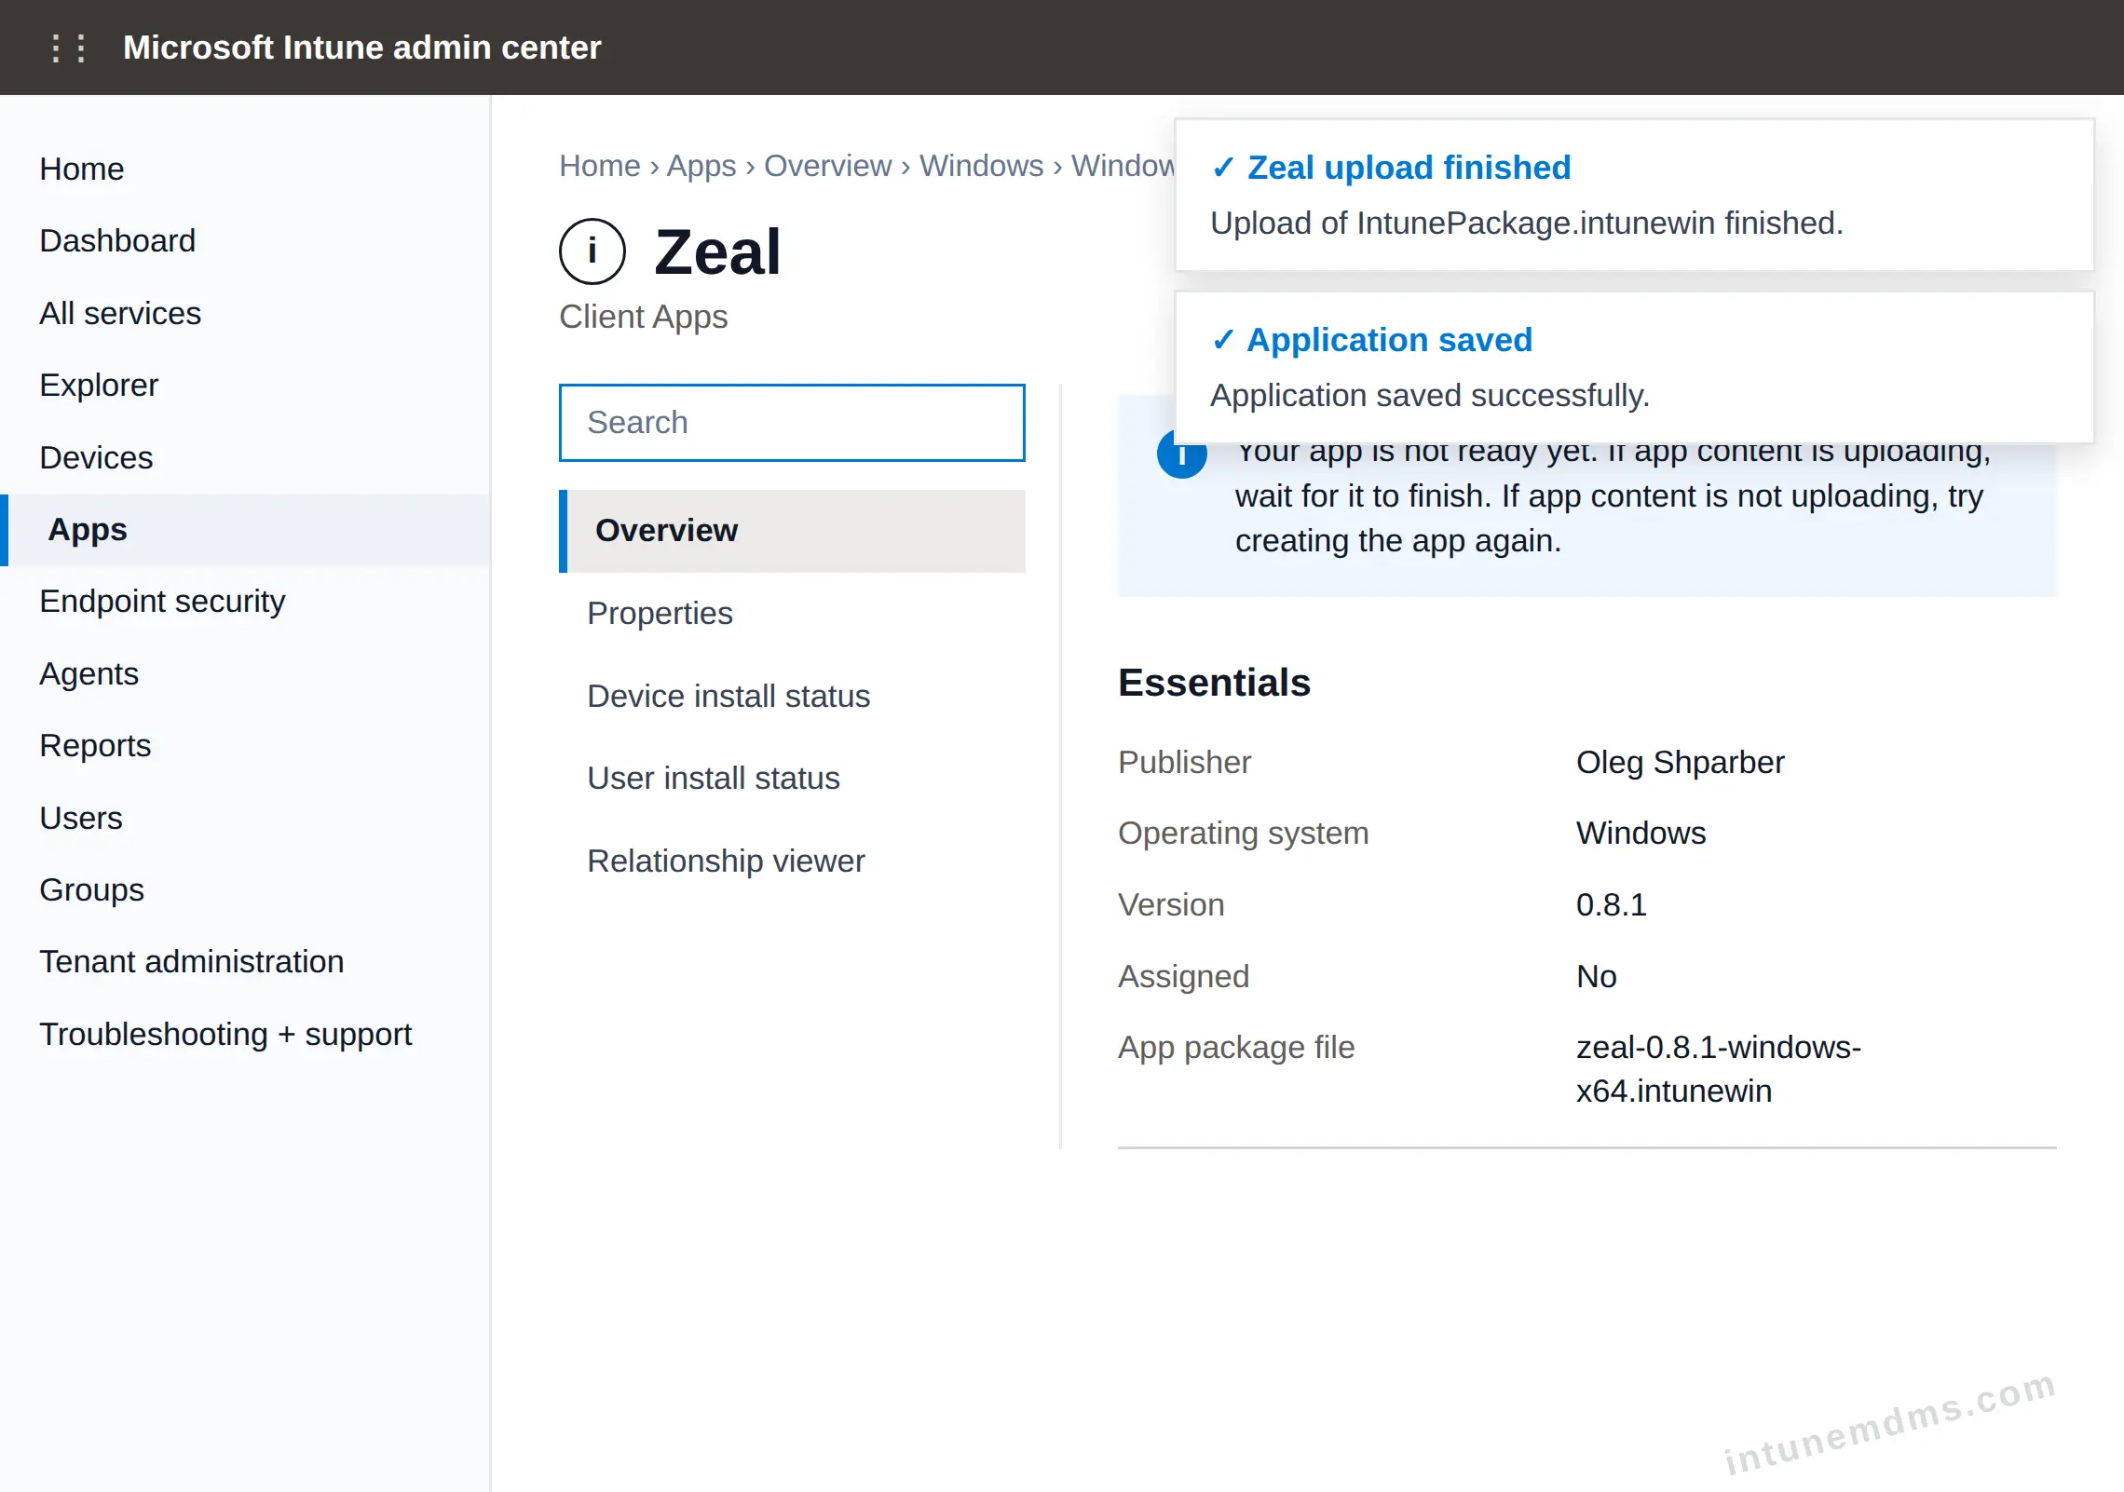Viewport: 2124px width, 1492px height.
Task: Click the Client Apps subtitle
Action: pyautogui.click(x=644, y=317)
